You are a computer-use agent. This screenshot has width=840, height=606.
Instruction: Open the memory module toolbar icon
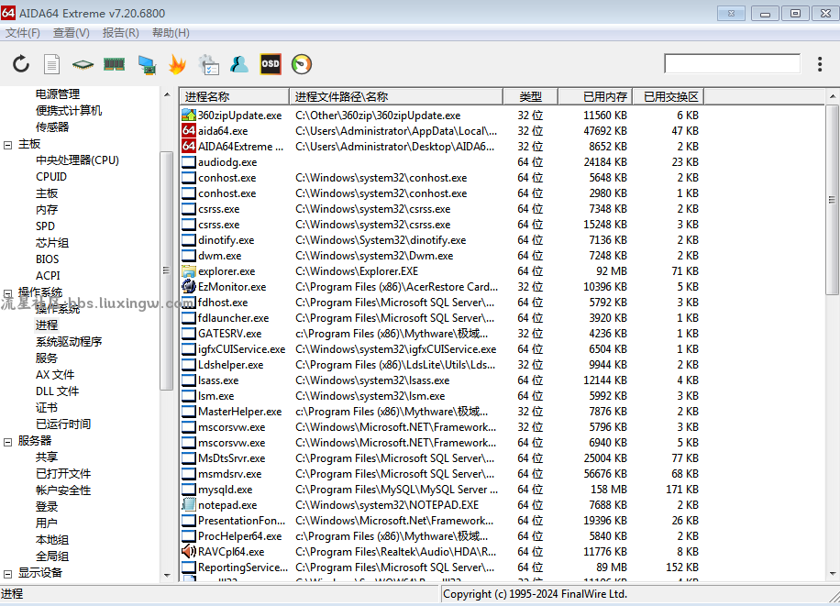pyautogui.click(x=114, y=65)
